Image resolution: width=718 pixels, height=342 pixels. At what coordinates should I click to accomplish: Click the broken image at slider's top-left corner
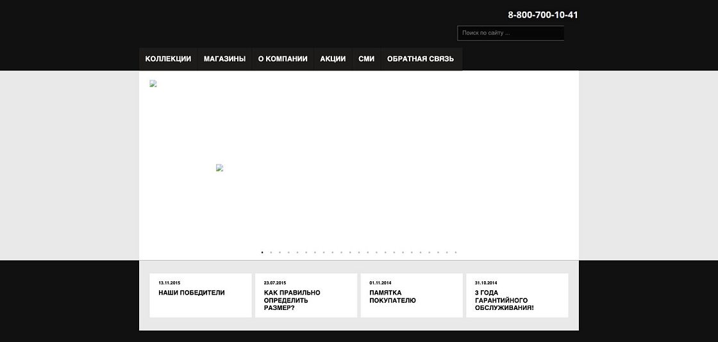(153, 84)
